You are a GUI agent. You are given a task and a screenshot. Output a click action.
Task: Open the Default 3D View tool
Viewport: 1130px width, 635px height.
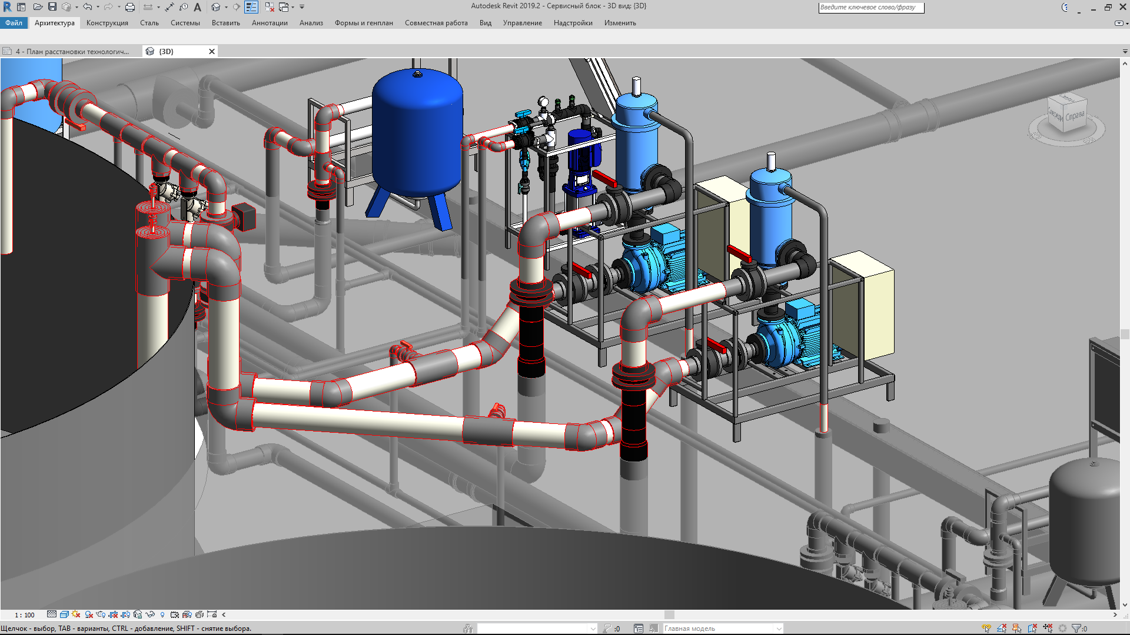pos(216,7)
